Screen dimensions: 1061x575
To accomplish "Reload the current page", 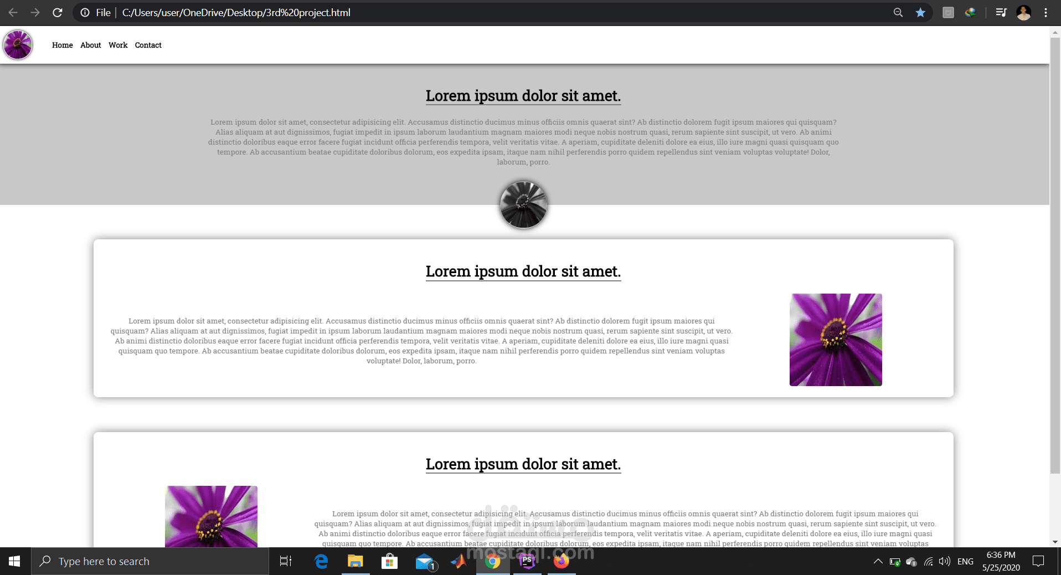I will [57, 12].
